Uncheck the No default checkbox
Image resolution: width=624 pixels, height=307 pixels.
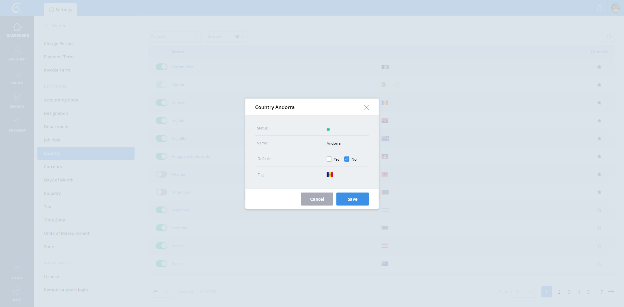coord(347,159)
